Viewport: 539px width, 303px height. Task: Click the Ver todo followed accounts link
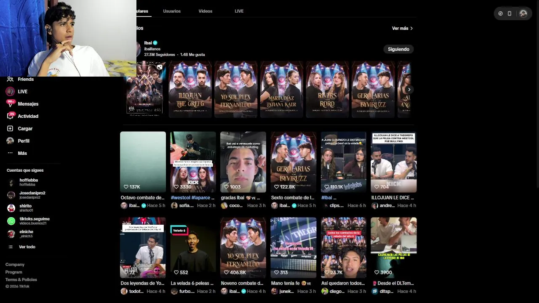click(x=27, y=247)
